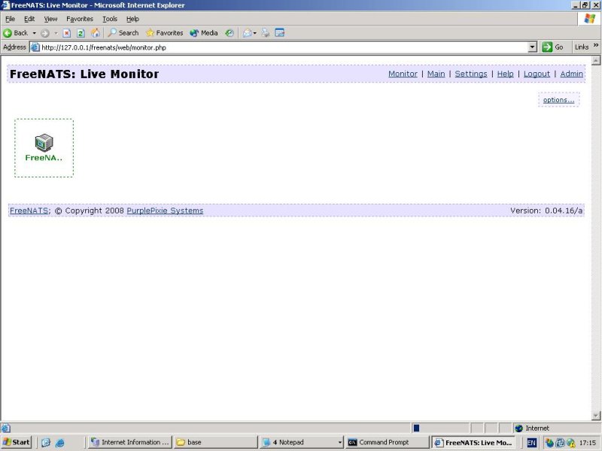This screenshot has width=602, height=451.
Task: Open the Help link in FreeNATS header
Action: 505,74
